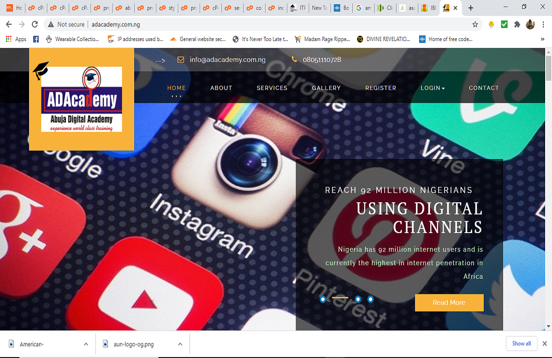Reload the adacademy.com.ng page

click(35, 24)
